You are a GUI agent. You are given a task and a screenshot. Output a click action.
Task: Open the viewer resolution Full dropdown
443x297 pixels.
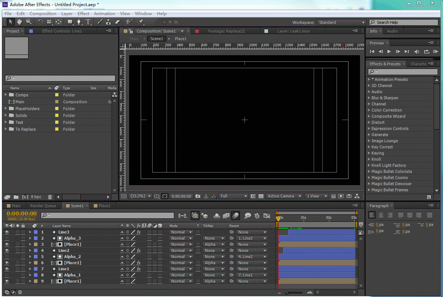point(234,196)
